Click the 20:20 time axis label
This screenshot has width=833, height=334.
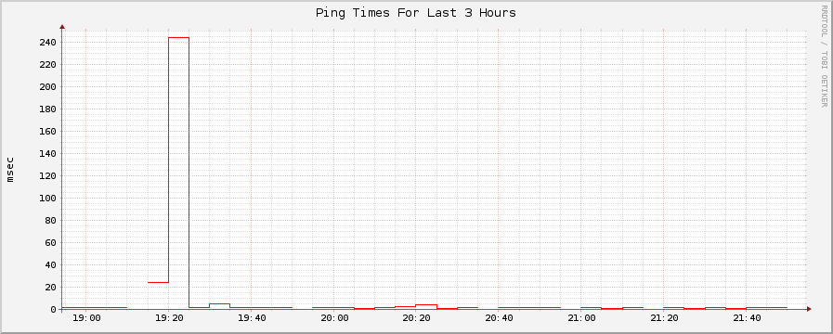(416, 318)
